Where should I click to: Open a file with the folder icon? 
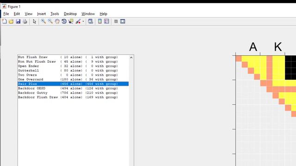point(11,22)
